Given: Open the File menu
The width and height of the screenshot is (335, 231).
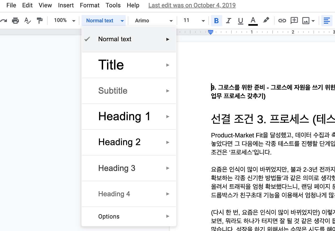Looking at the screenshot, I should [x=11, y=5].
